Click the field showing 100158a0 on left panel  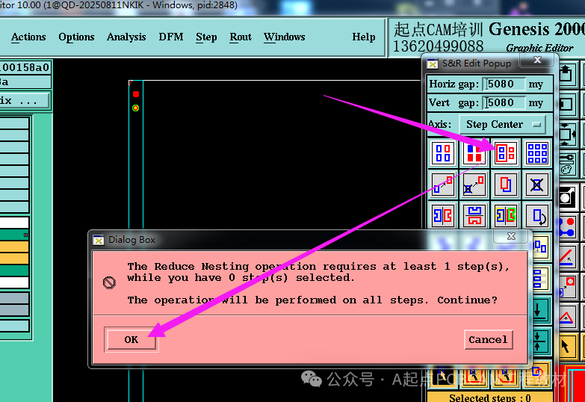(25, 67)
